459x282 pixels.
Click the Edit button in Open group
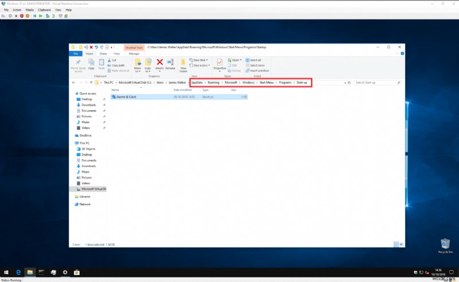[232, 65]
